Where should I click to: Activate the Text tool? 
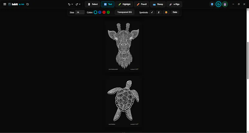[108, 4]
